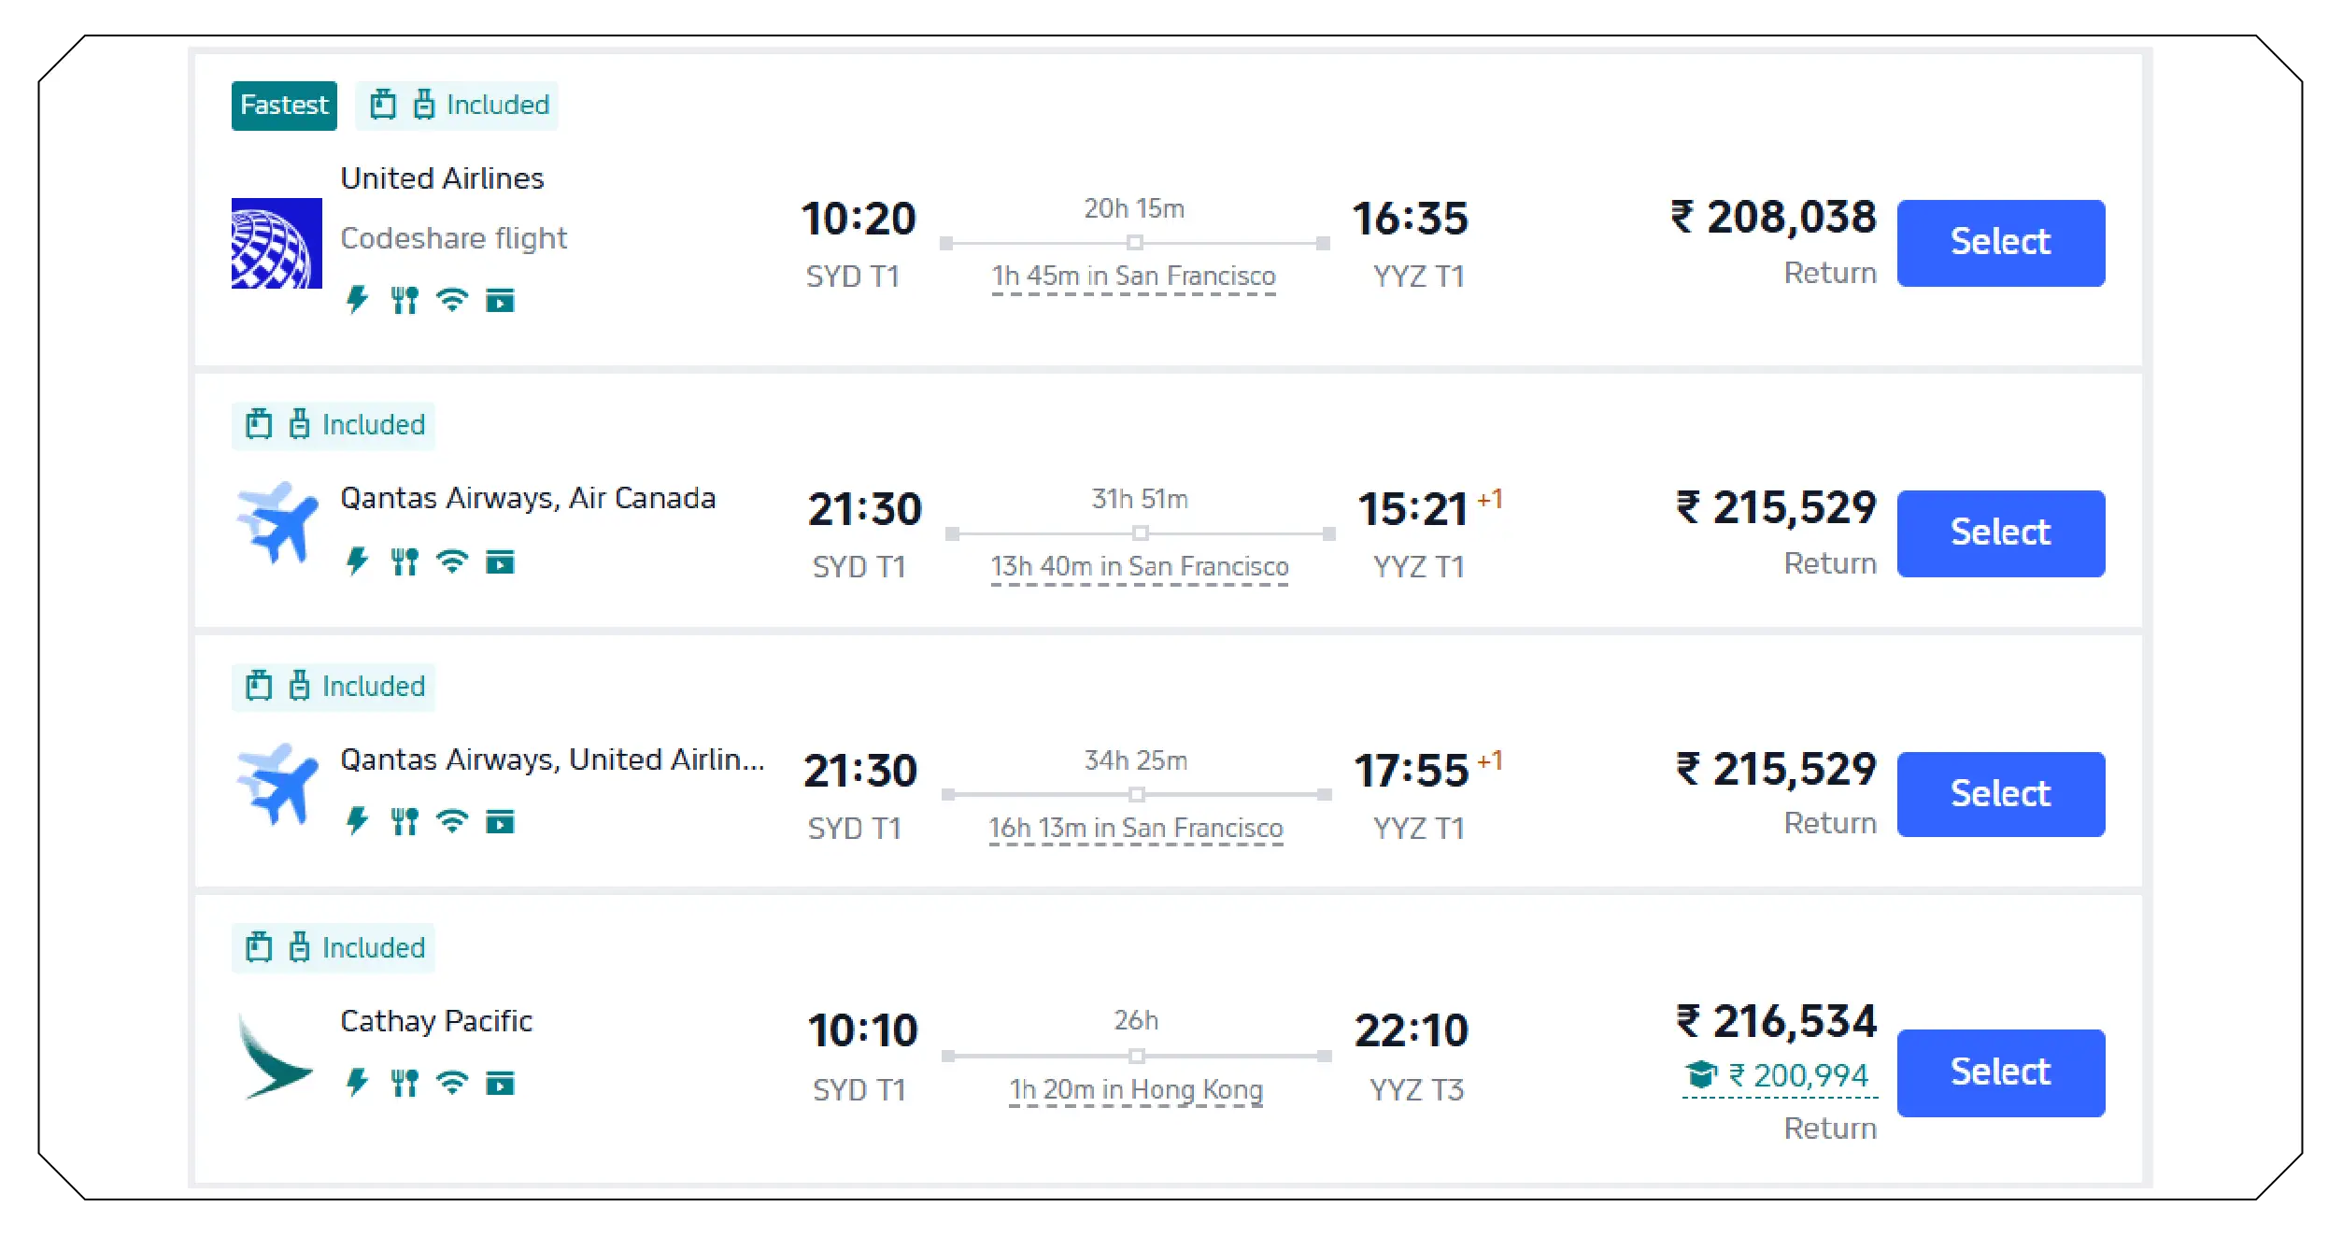The width and height of the screenshot is (2342, 1235).
Task: Click the flight duration timeline bar on United Airlines flight
Action: pyautogui.click(x=1133, y=243)
